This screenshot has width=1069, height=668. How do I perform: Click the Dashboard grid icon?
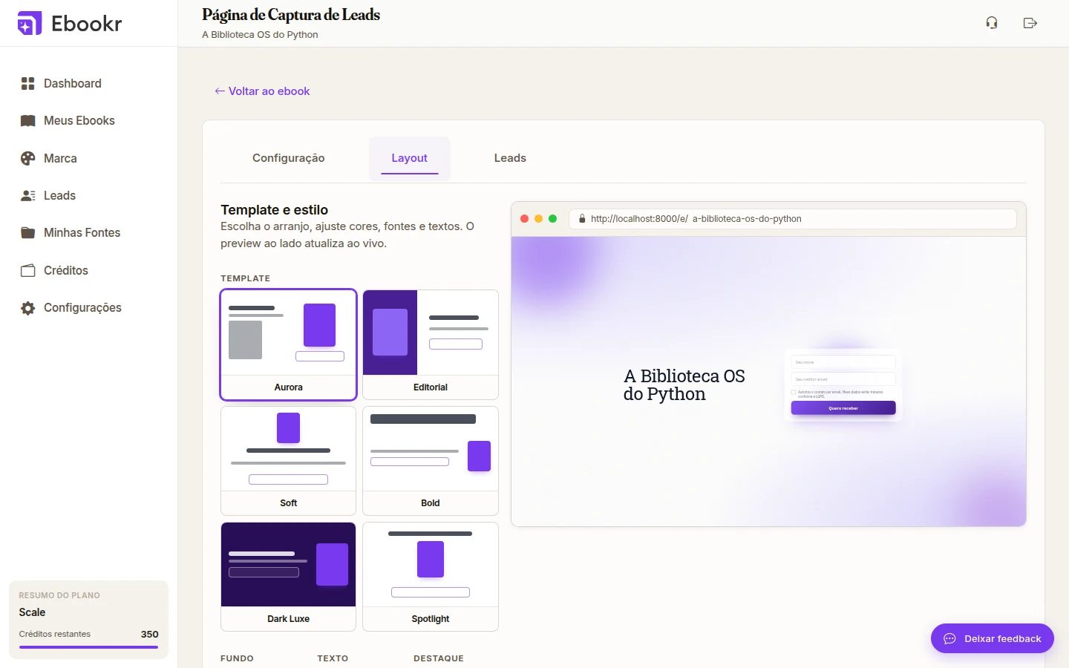point(28,83)
